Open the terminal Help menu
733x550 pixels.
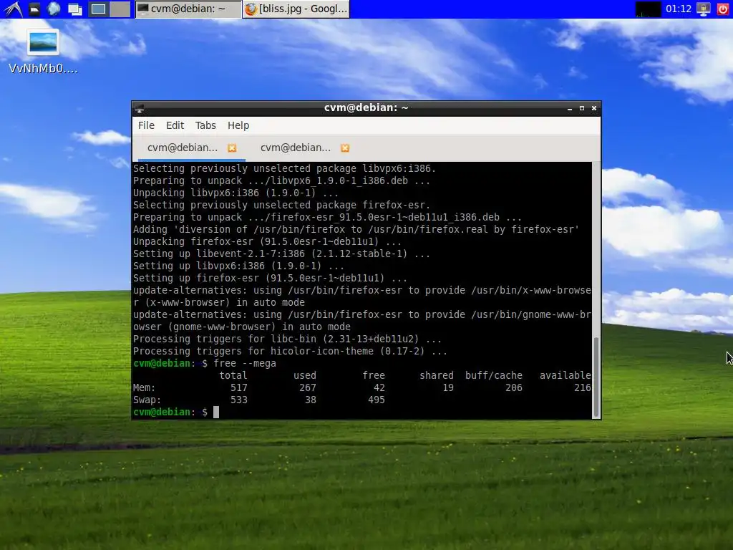point(238,125)
